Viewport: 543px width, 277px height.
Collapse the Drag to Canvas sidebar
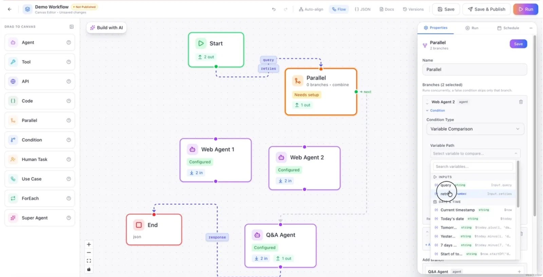click(72, 26)
